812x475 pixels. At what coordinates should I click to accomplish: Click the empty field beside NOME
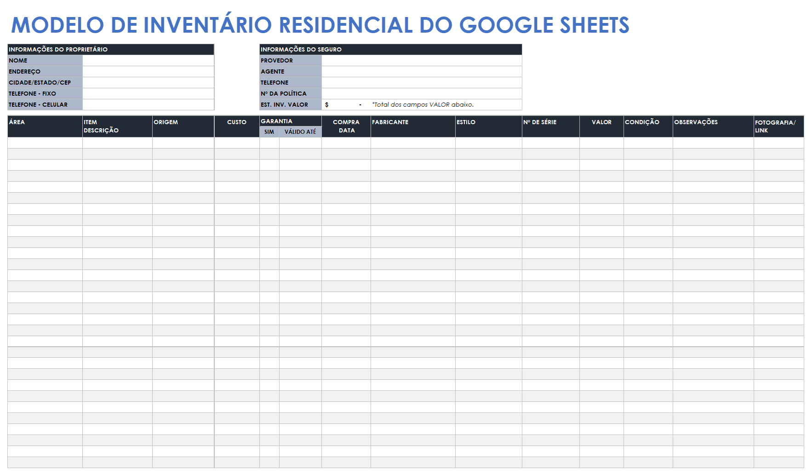[149, 60]
